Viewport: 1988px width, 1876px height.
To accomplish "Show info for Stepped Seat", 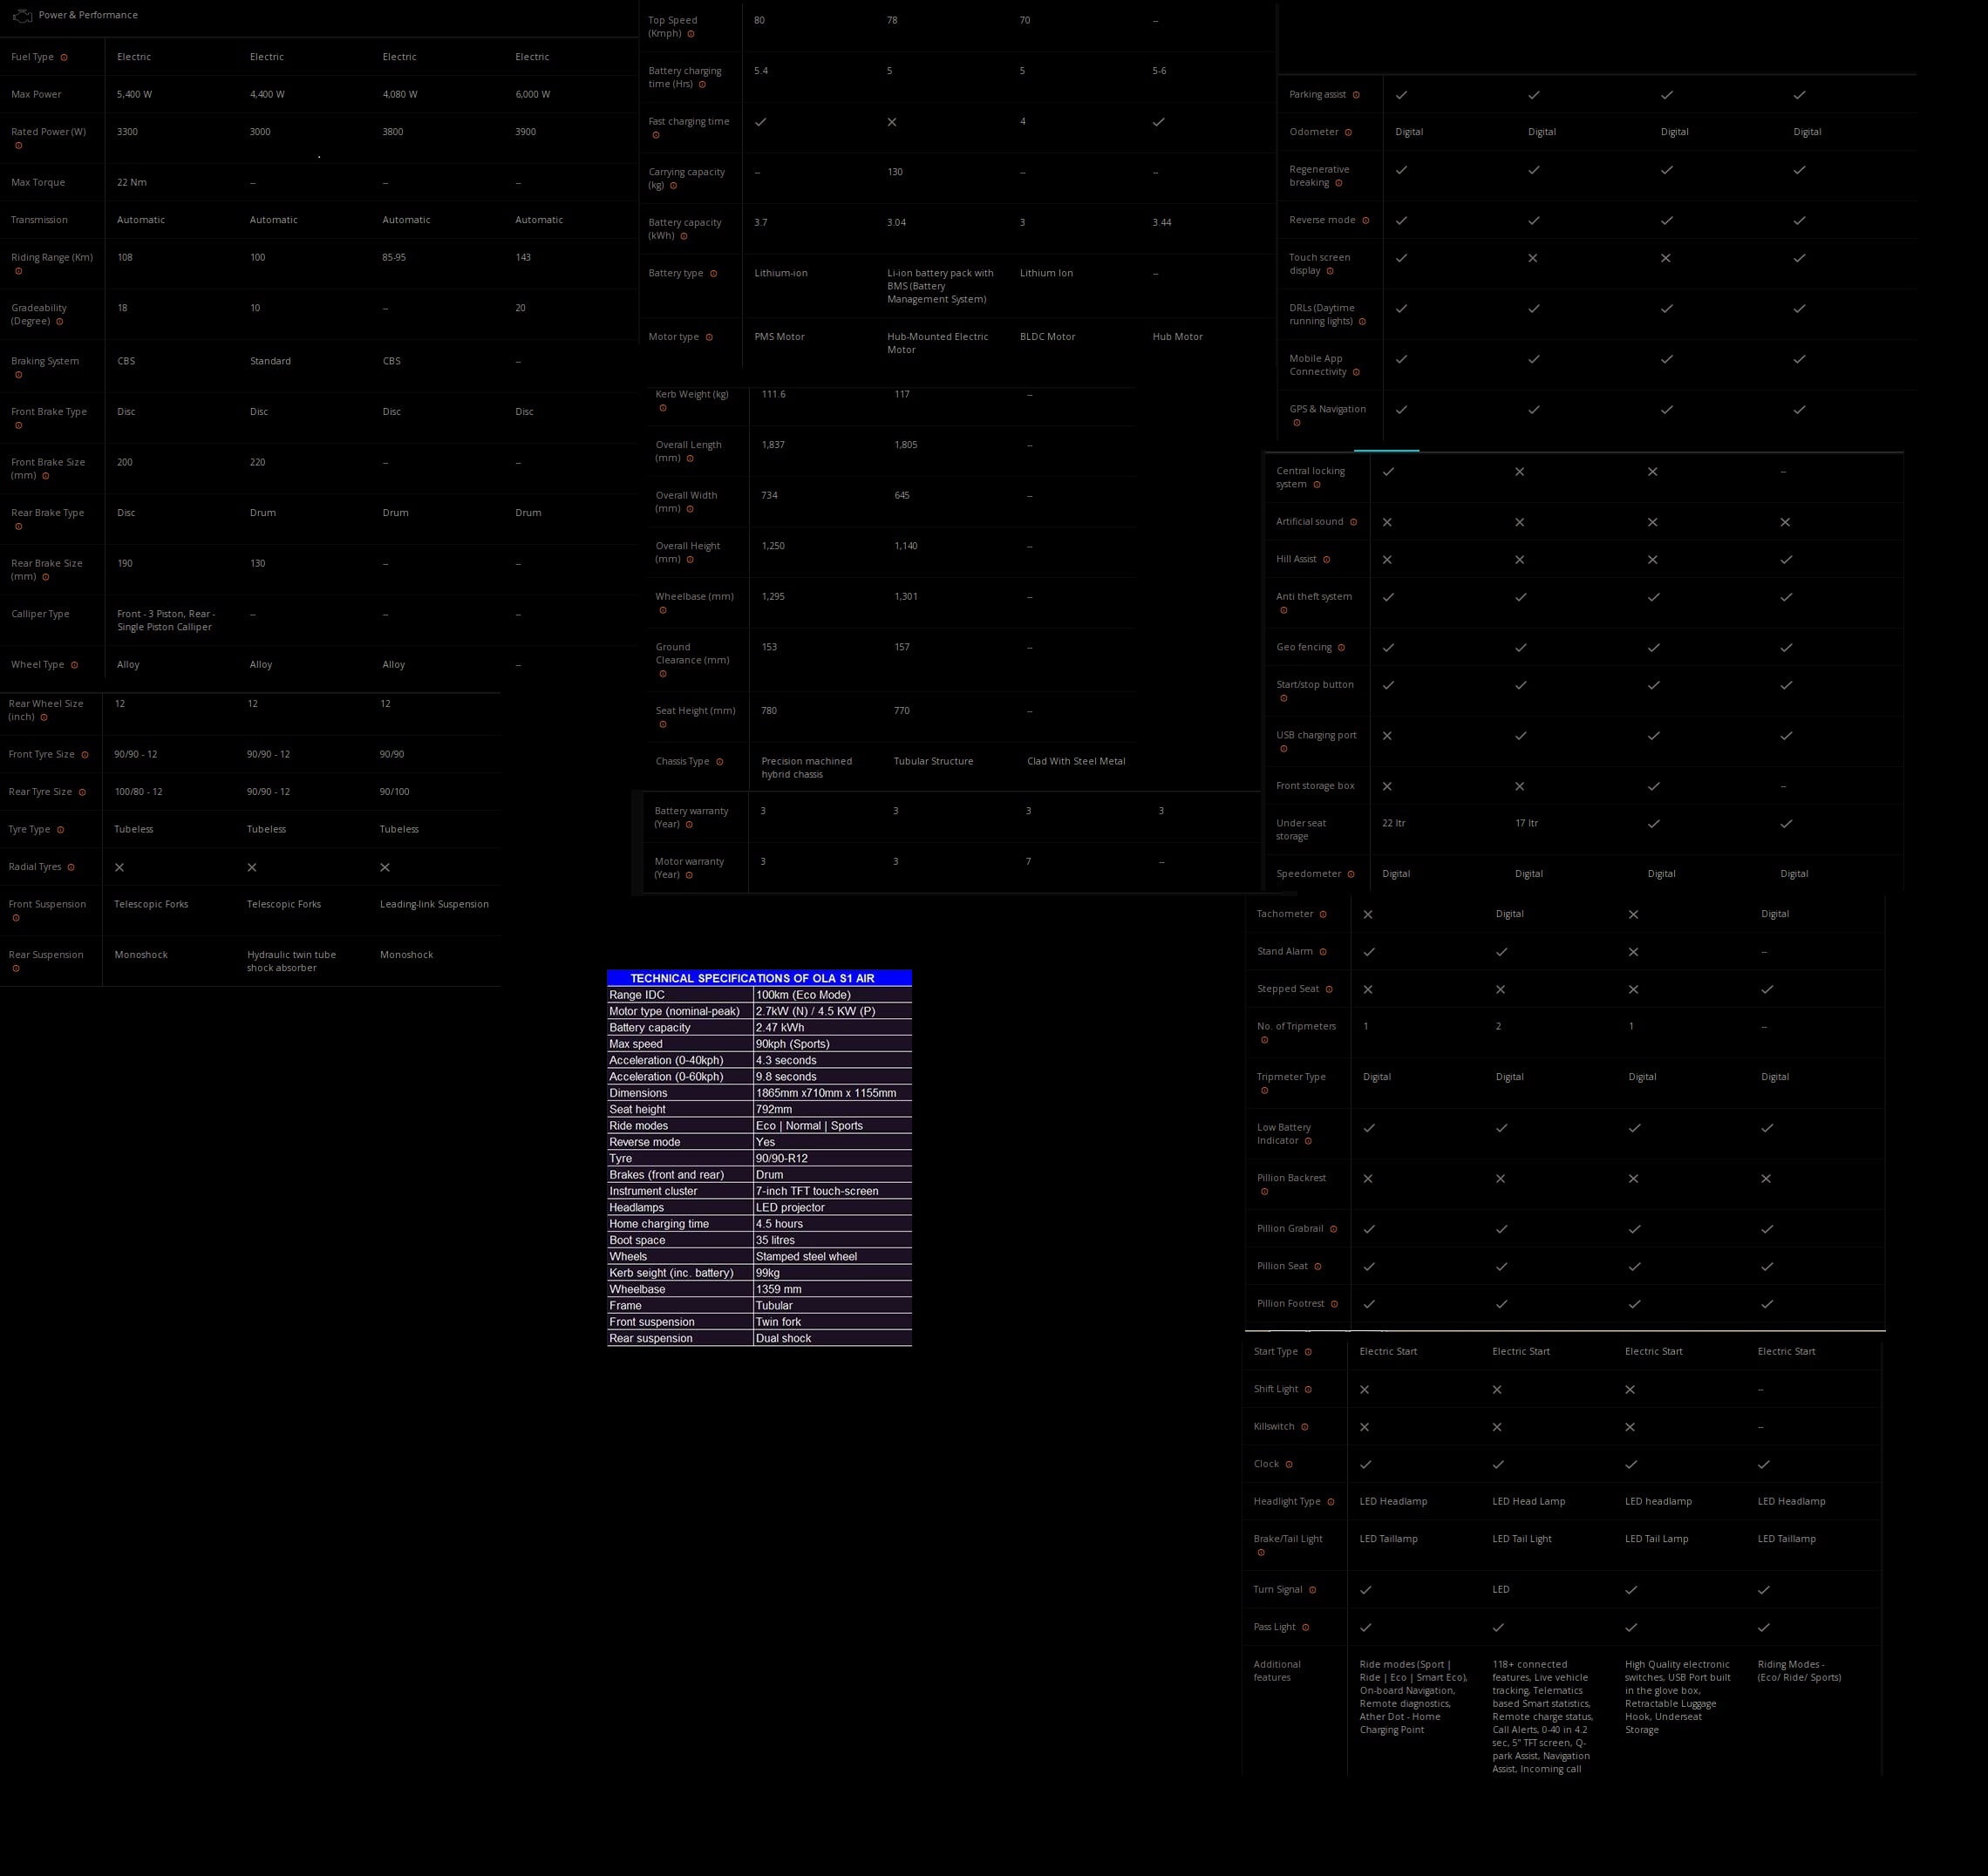I will click(1329, 989).
